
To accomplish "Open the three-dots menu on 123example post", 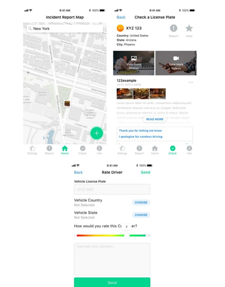I will point(191,82).
